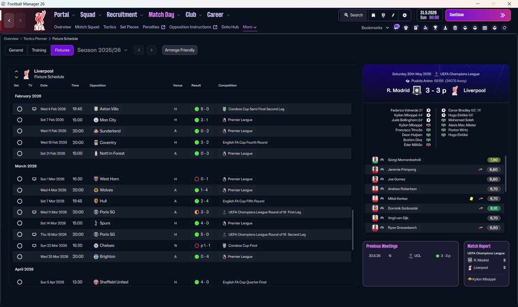This screenshot has width=518, height=307.
Task: Select the Paris SG first leg radio button
Action: click(19, 212)
